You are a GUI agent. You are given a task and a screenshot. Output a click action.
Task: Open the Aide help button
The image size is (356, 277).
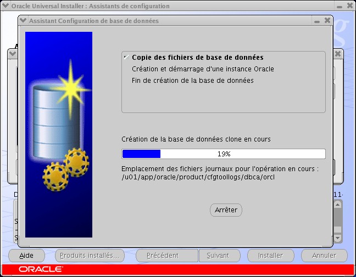[x=26, y=256]
